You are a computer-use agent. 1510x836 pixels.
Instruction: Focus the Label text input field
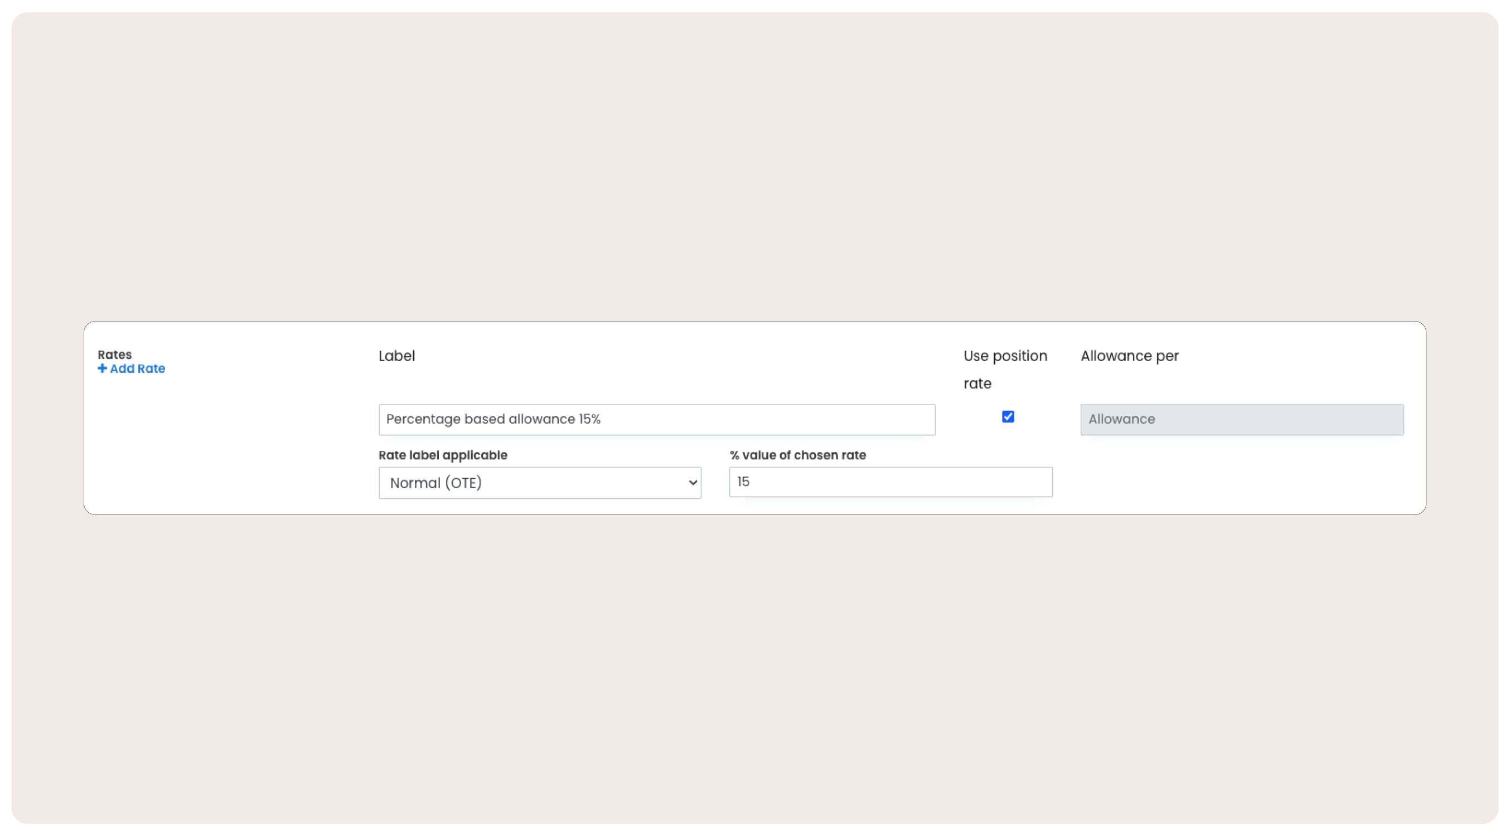656,420
